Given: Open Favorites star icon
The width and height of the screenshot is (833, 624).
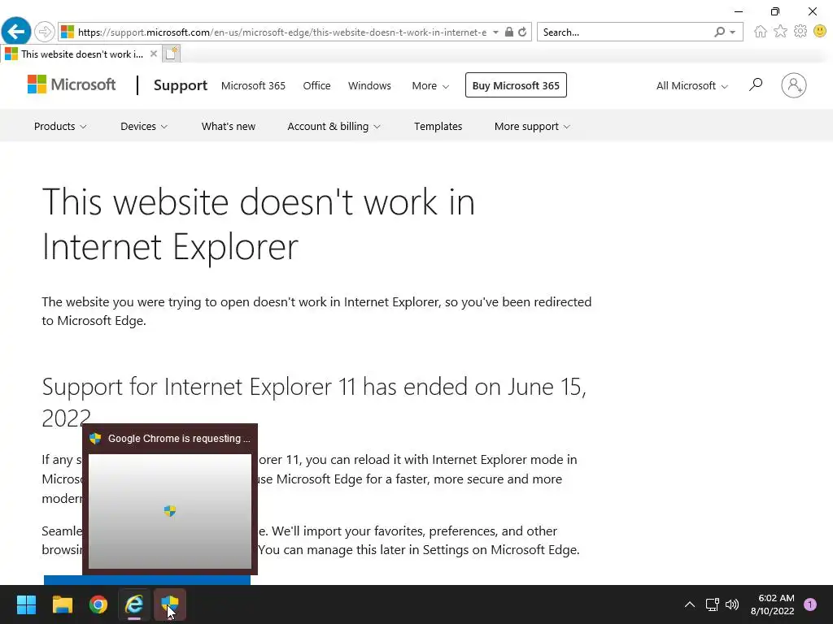Looking at the screenshot, I should click(x=780, y=32).
